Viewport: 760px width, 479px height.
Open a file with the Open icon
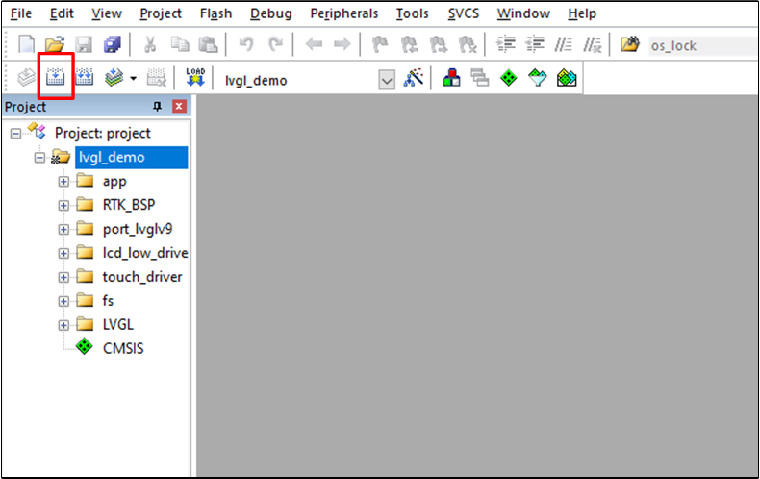coord(55,44)
